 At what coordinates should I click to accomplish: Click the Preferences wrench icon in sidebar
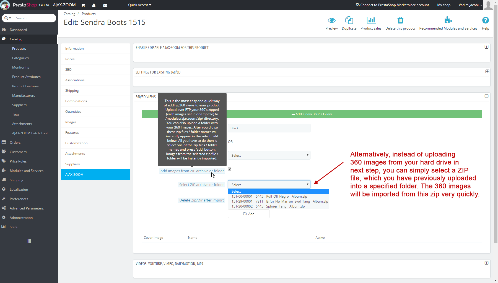[x=4, y=199]
